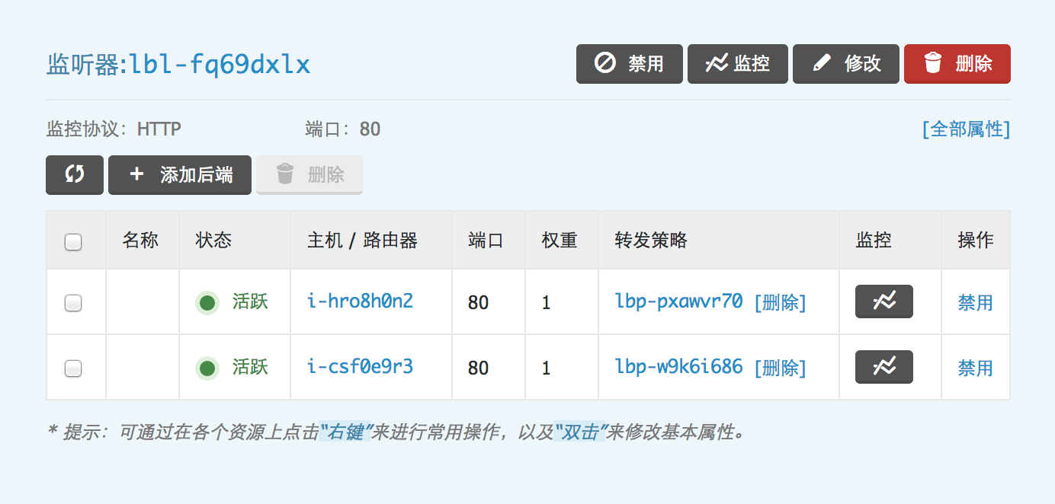Open forwarding policy lbp-w9k6i686

(678, 367)
